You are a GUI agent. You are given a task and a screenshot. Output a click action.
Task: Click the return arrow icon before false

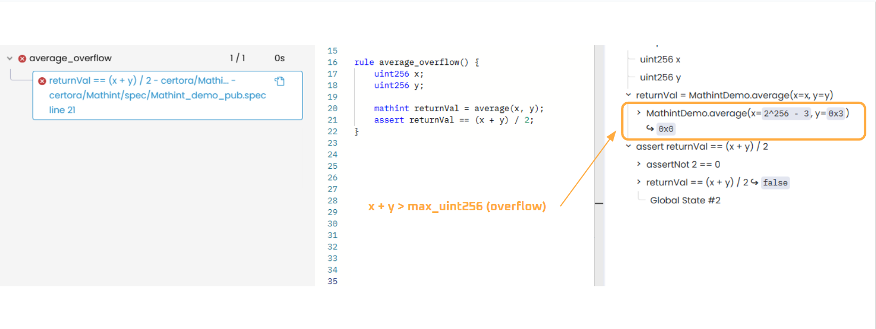pos(754,183)
